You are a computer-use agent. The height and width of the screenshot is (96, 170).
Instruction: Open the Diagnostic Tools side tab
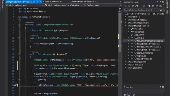point(167,7)
